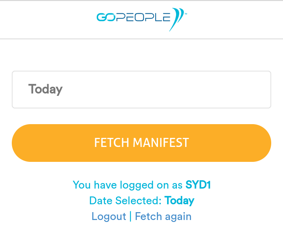
Task: Click the 'Today' text inside the date field
Action: (45, 90)
